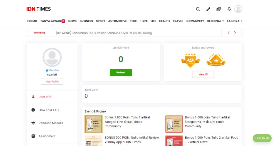Click thumbnail of HYPE category promo

174,124
